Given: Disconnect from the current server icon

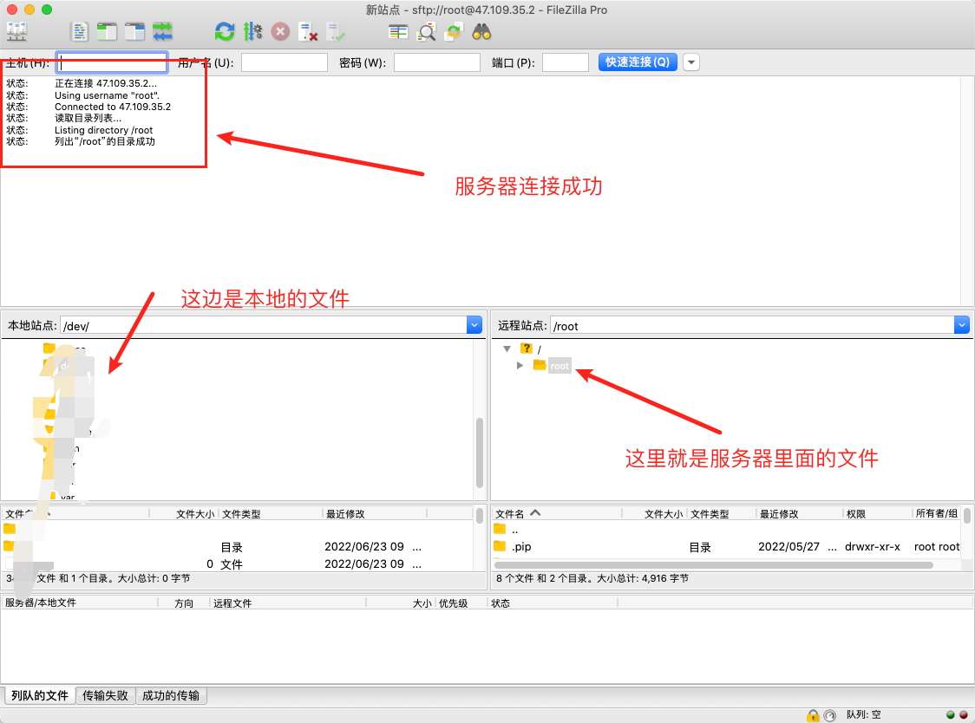Looking at the screenshot, I should pos(309,31).
